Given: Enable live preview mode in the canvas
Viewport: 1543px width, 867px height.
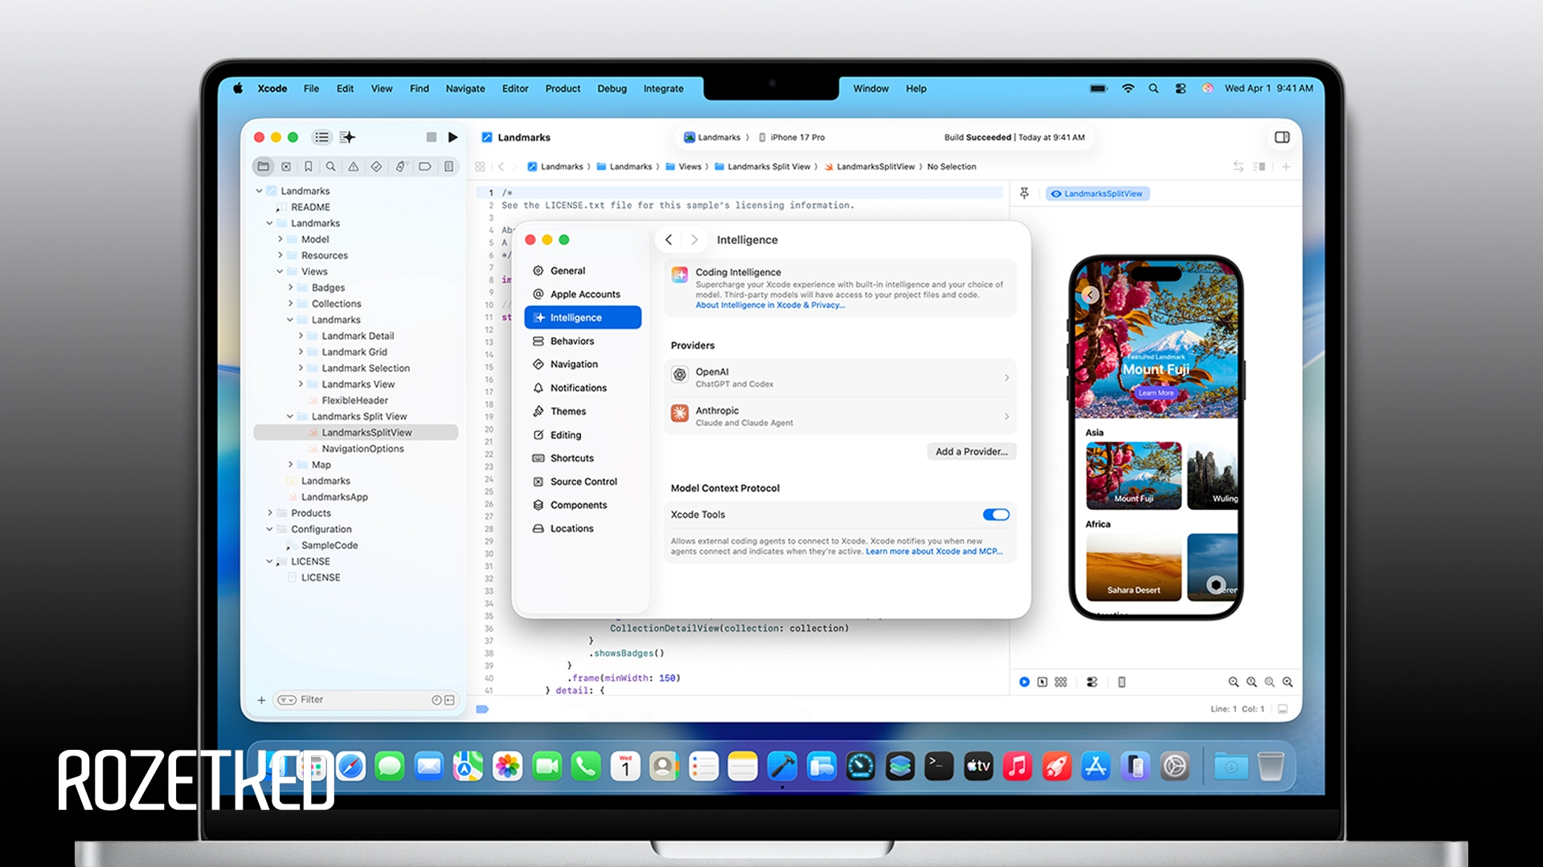Looking at the screenshot, I should click(x=1024, y=682).
